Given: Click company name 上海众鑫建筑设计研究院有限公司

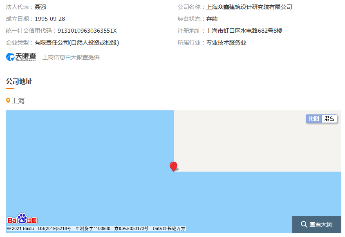Looking at the screenshot, I should [x=249, y=7].
